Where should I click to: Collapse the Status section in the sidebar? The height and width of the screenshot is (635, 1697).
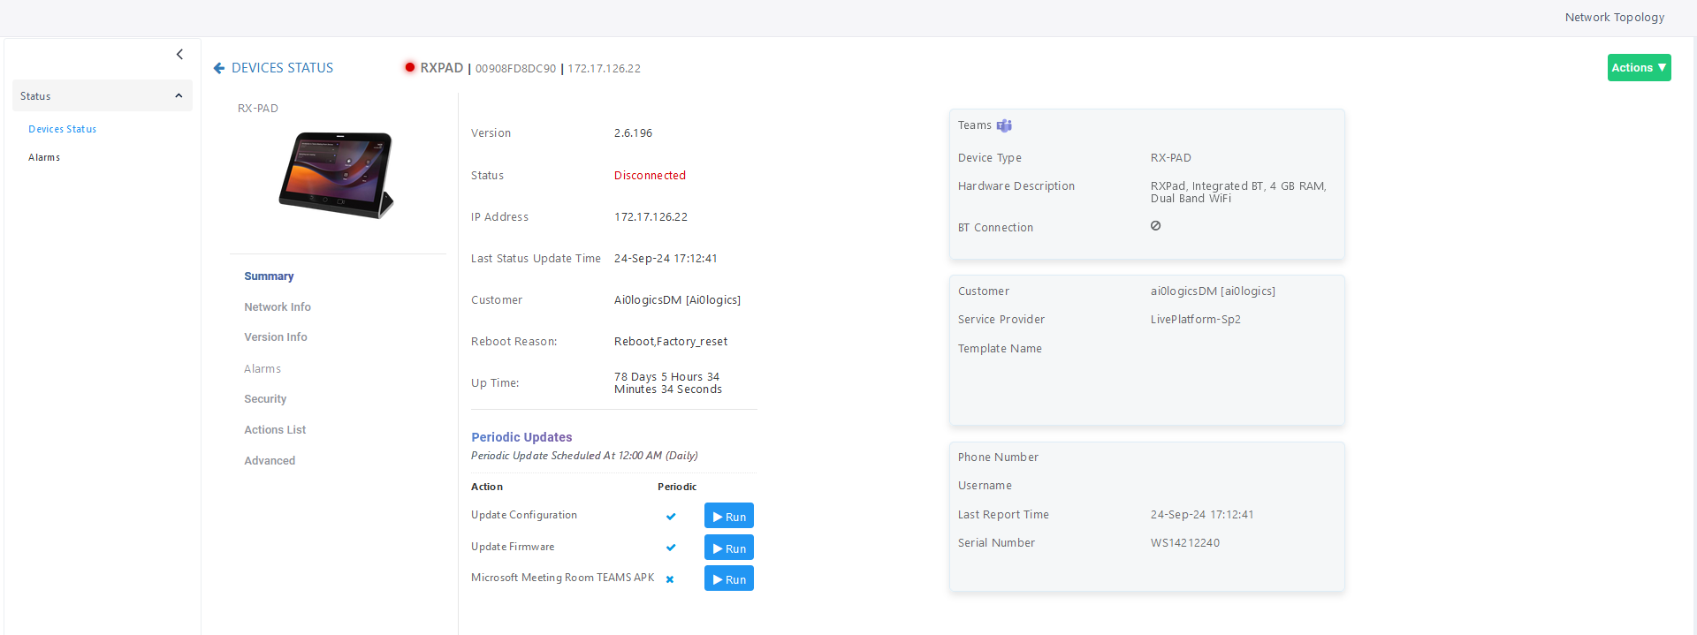pos(103,95)
